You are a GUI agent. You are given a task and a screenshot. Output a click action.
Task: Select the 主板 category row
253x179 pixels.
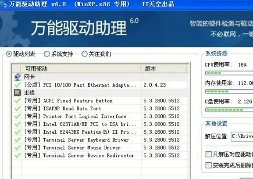[x=100, y=93]
